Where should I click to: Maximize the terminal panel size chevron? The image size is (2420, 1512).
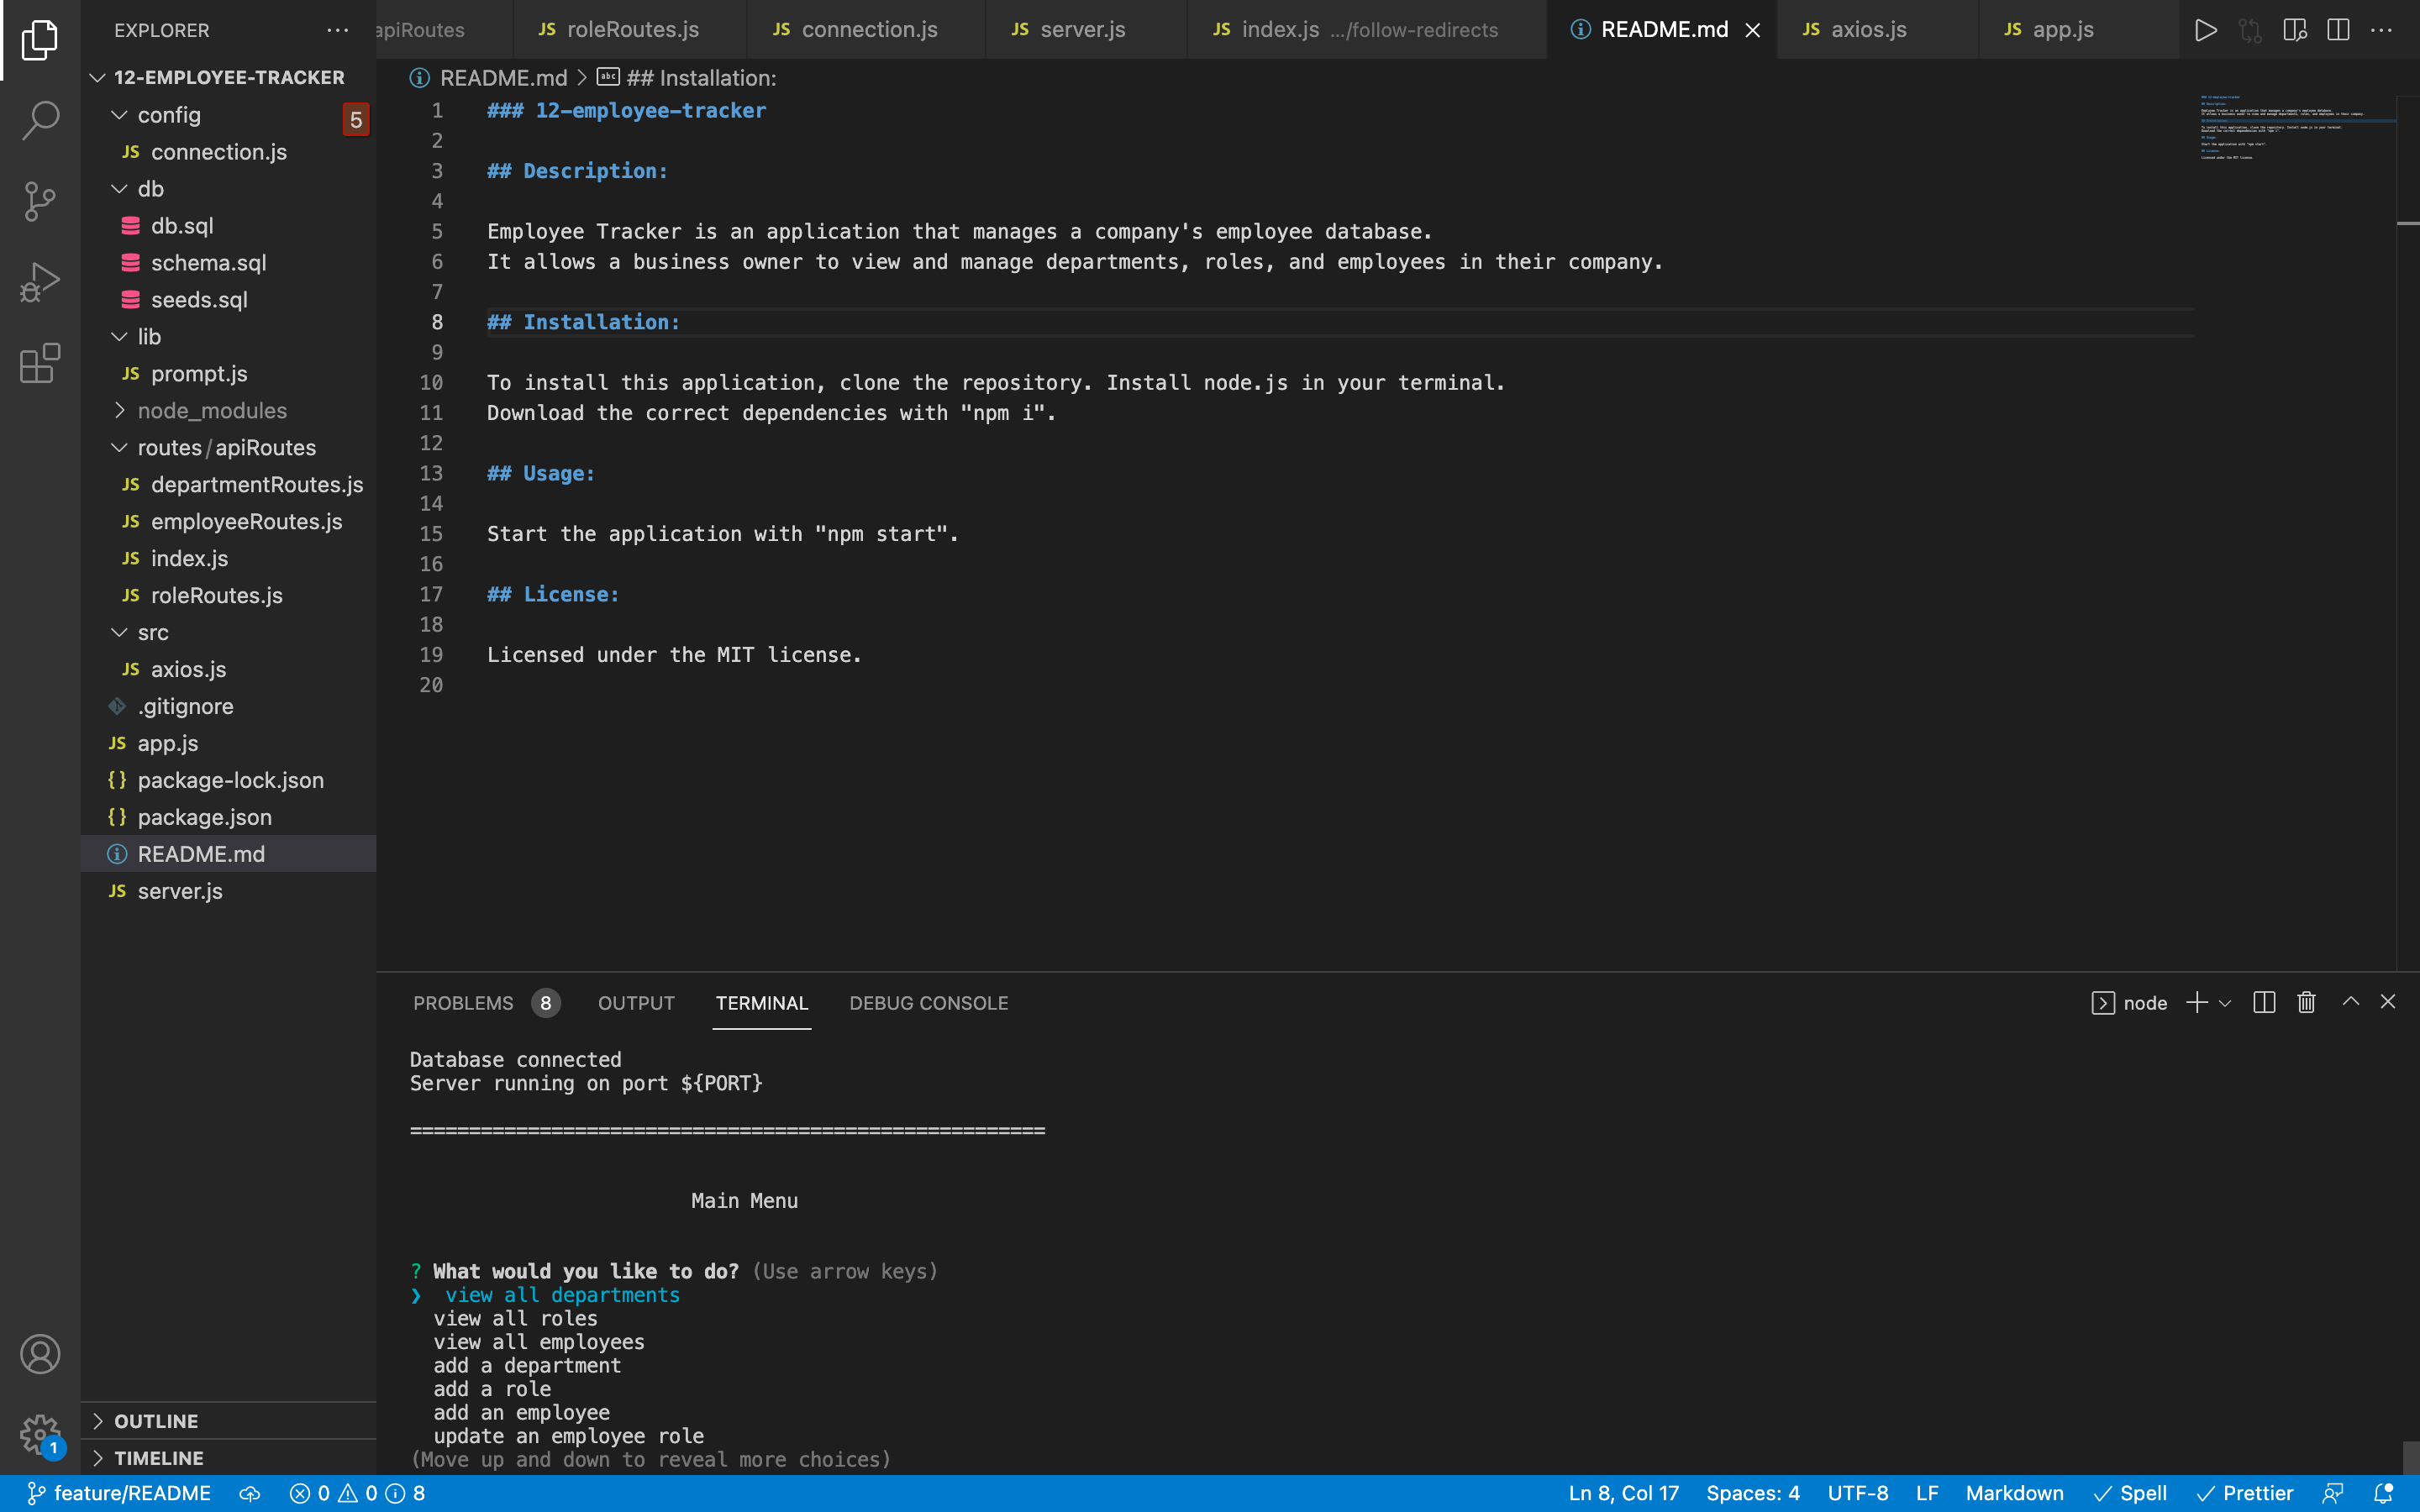click(x=2351, y=1002)
